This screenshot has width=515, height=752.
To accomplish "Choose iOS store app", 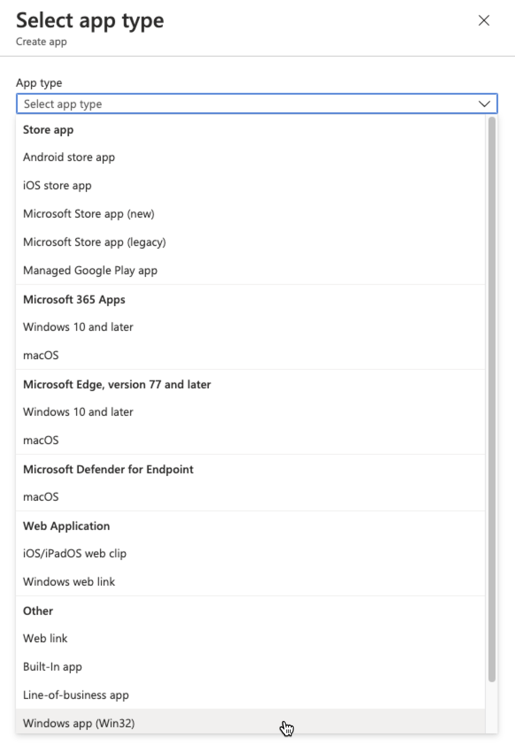I will [250, 185].
